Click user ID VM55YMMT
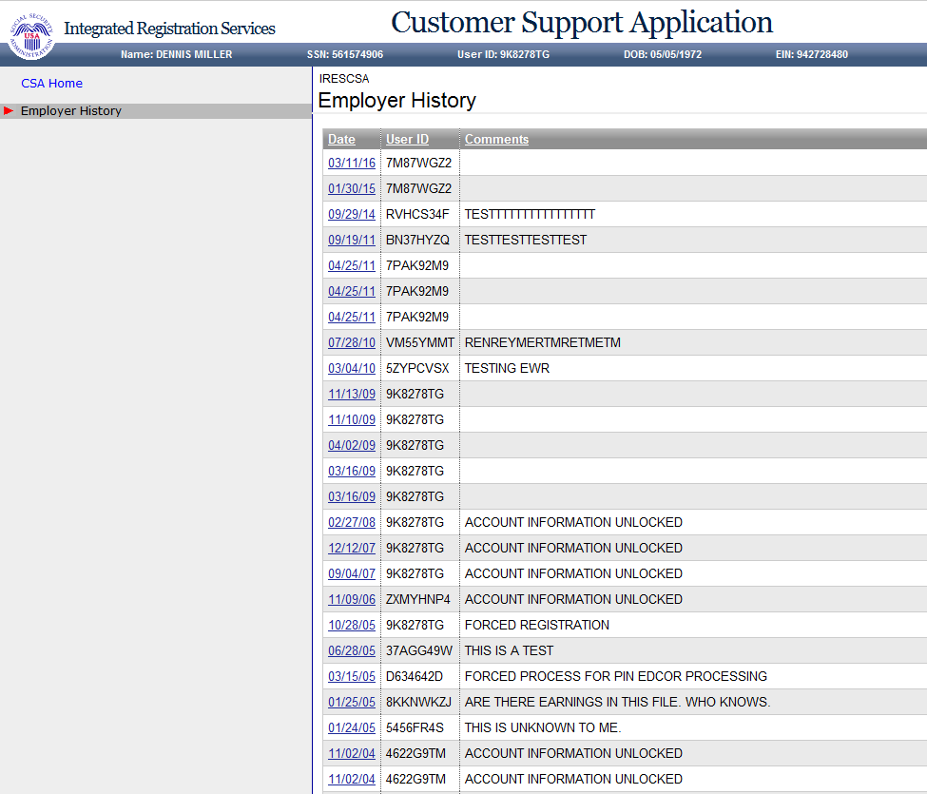 pyautogui.click(x=420, y=342)
